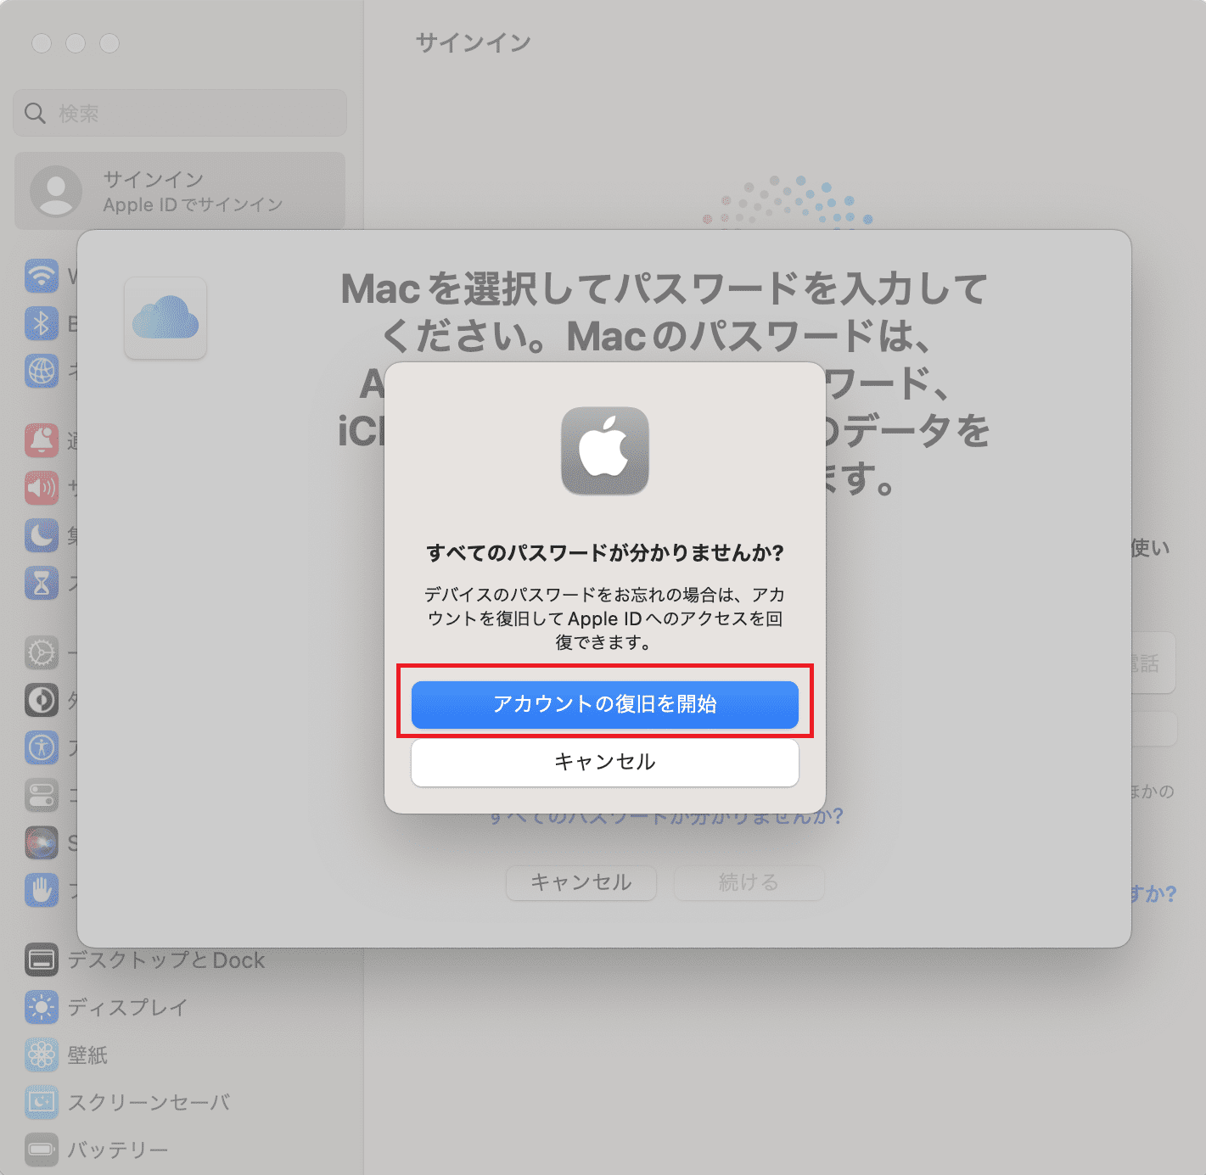This screenshot has height=1175, width=1206.
Task: Select the 壁紙 flower icon in the sidebar
Action: coord(42,1055)
